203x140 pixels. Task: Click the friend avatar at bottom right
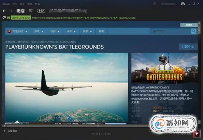coord(198,134)
